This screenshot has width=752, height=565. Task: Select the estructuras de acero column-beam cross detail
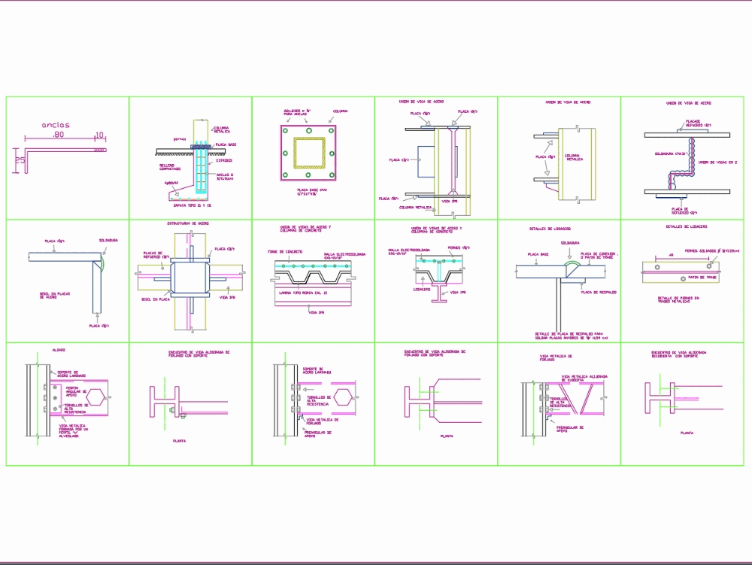(x=190, y=278)
